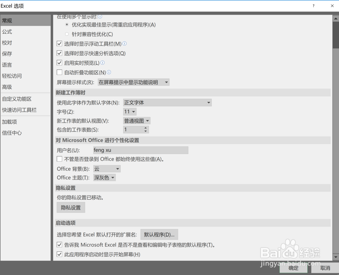
Task: Enable 自动折叠功能区 checkbox
Action: coord(59,72)
